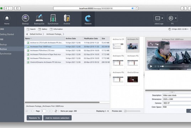Open the Search tab
The image size is (191, 128).
(x=31, y=29)
